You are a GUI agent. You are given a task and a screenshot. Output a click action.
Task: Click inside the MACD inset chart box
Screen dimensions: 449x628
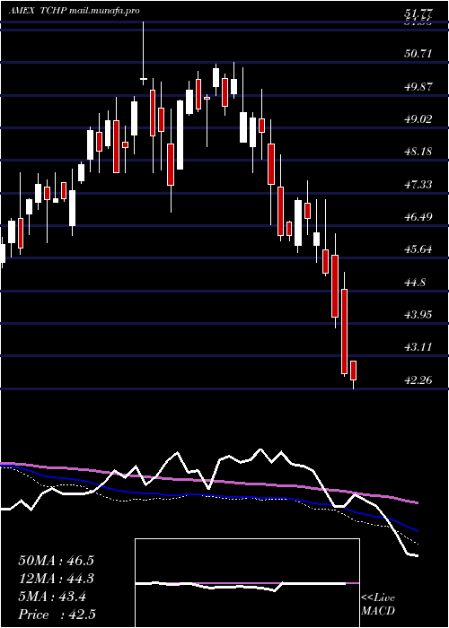coord(247,583)
